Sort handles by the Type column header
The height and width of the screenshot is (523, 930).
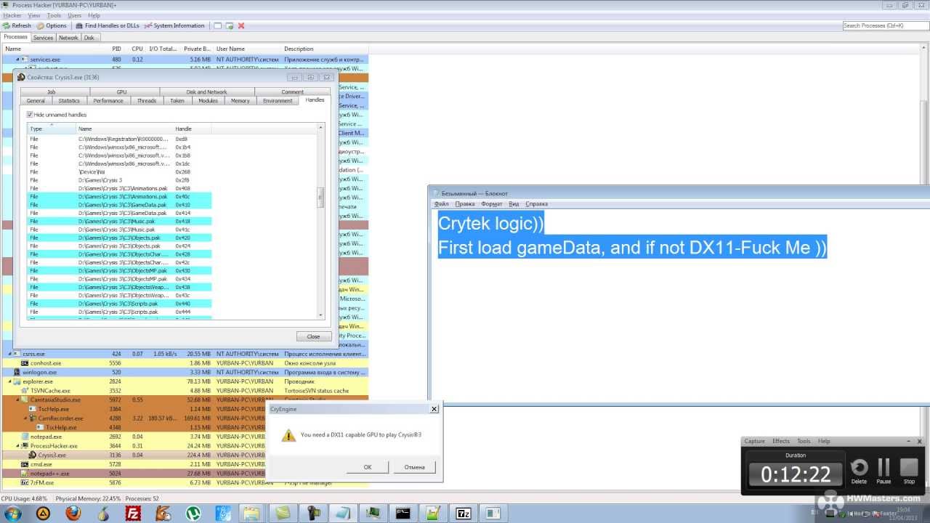pyautogui.click(x=51, y=129)
